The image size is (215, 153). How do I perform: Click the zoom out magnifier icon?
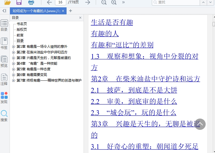point(104,2)
